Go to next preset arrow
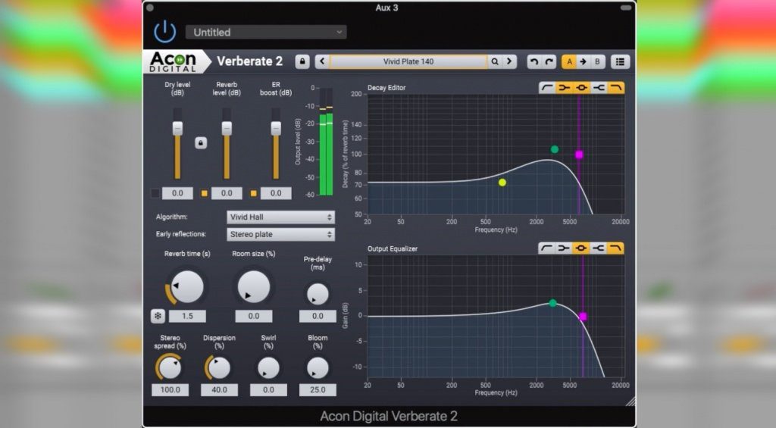The width and height of the screenshot is (776, 428). (x=509, y=62)
